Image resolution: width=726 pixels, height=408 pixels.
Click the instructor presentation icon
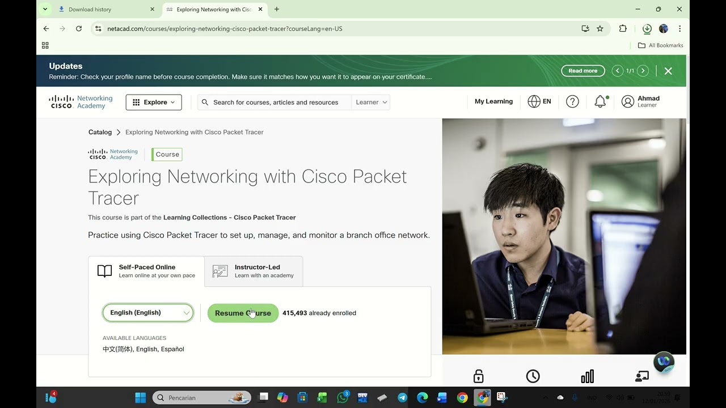pos(642,376)
